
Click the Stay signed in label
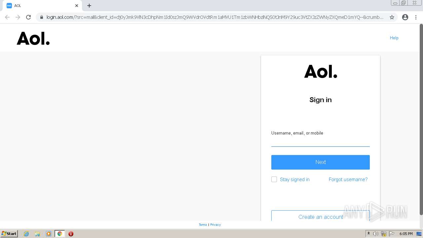295,179
